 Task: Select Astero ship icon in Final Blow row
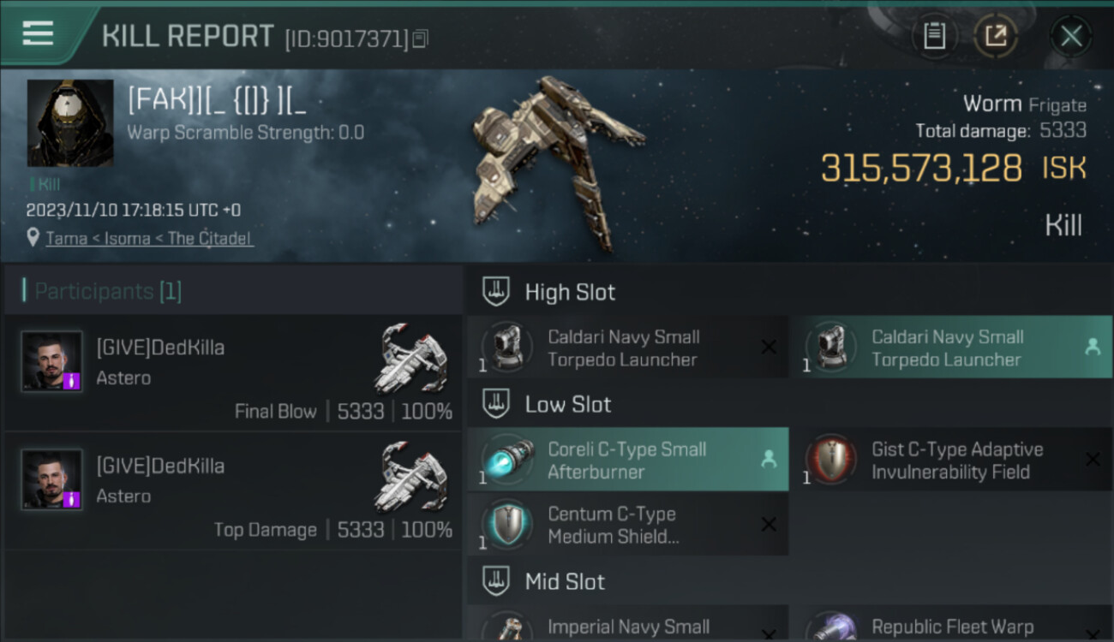[x=411, y=359]
